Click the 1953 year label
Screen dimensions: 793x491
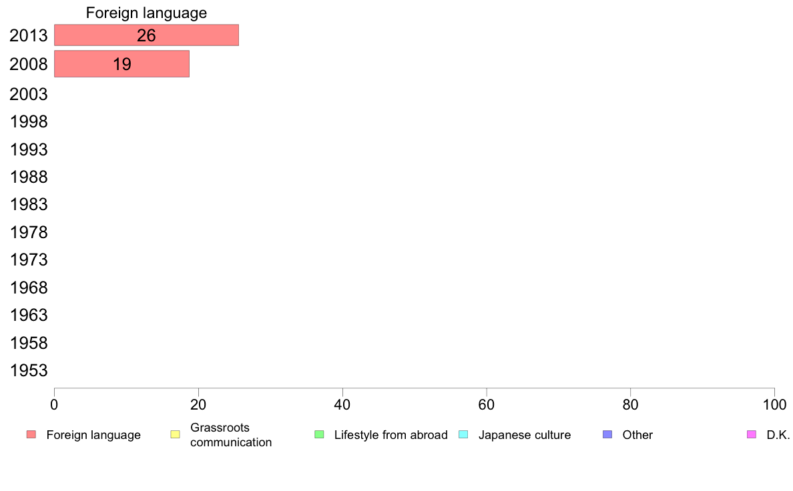pyautogui.click(x=28, y=371)
